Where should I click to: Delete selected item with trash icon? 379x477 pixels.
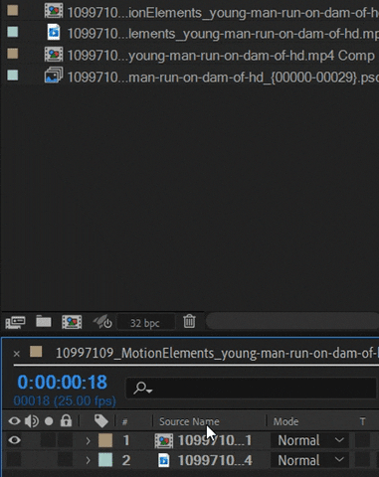(189, 322)
